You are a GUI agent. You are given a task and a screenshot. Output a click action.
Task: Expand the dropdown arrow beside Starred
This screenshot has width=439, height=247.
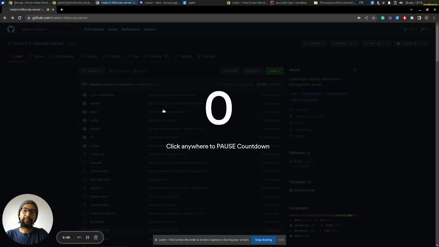coord(424,43)
